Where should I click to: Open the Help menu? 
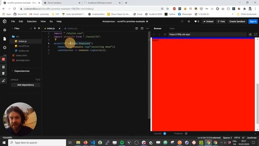point(59,21)
